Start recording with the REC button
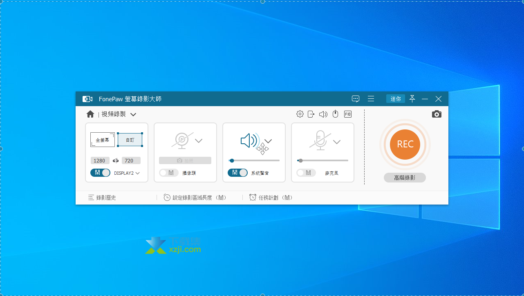 click(405, 144)
